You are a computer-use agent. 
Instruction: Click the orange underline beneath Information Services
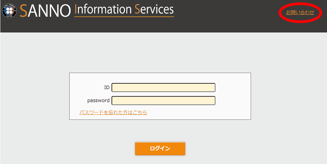click(x=124, y=16)
